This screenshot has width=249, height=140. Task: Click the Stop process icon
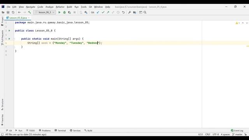(x=74, y=12)
